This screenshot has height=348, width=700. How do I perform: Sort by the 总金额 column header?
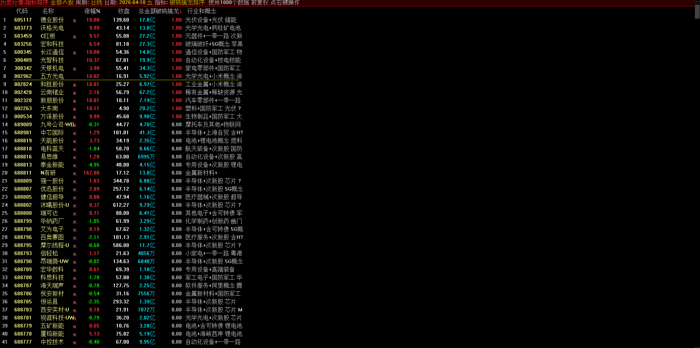click(147, 11)
